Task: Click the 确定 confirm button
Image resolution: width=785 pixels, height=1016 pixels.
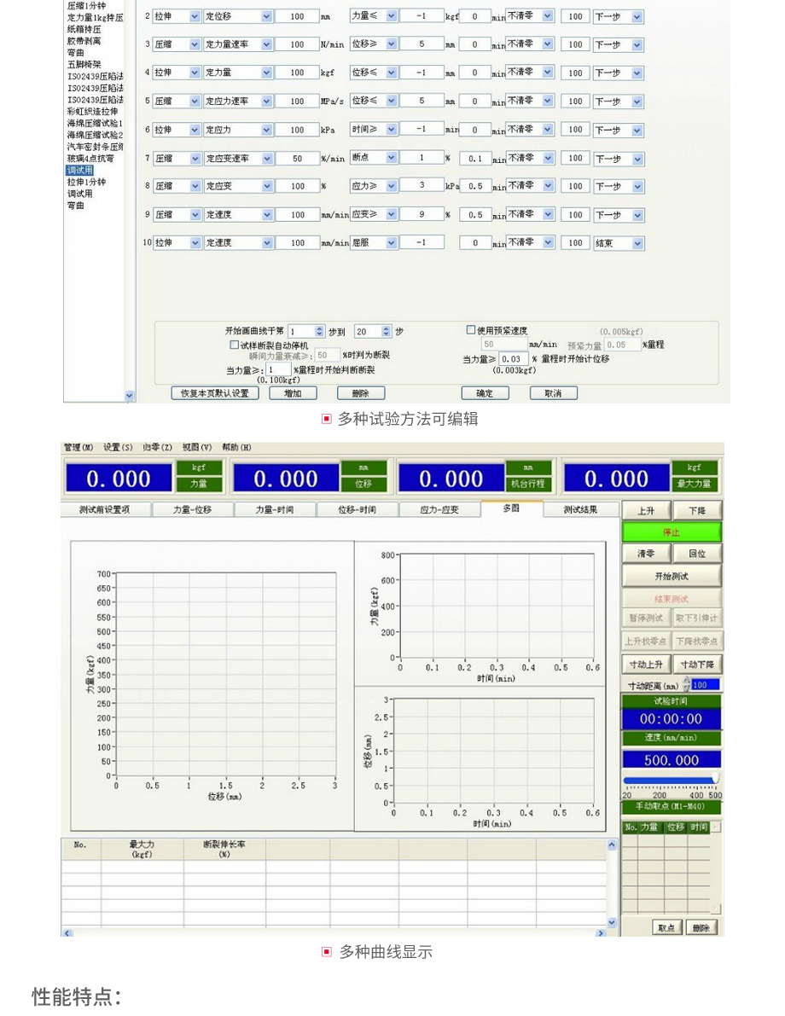Action: (x=485, y=393)
